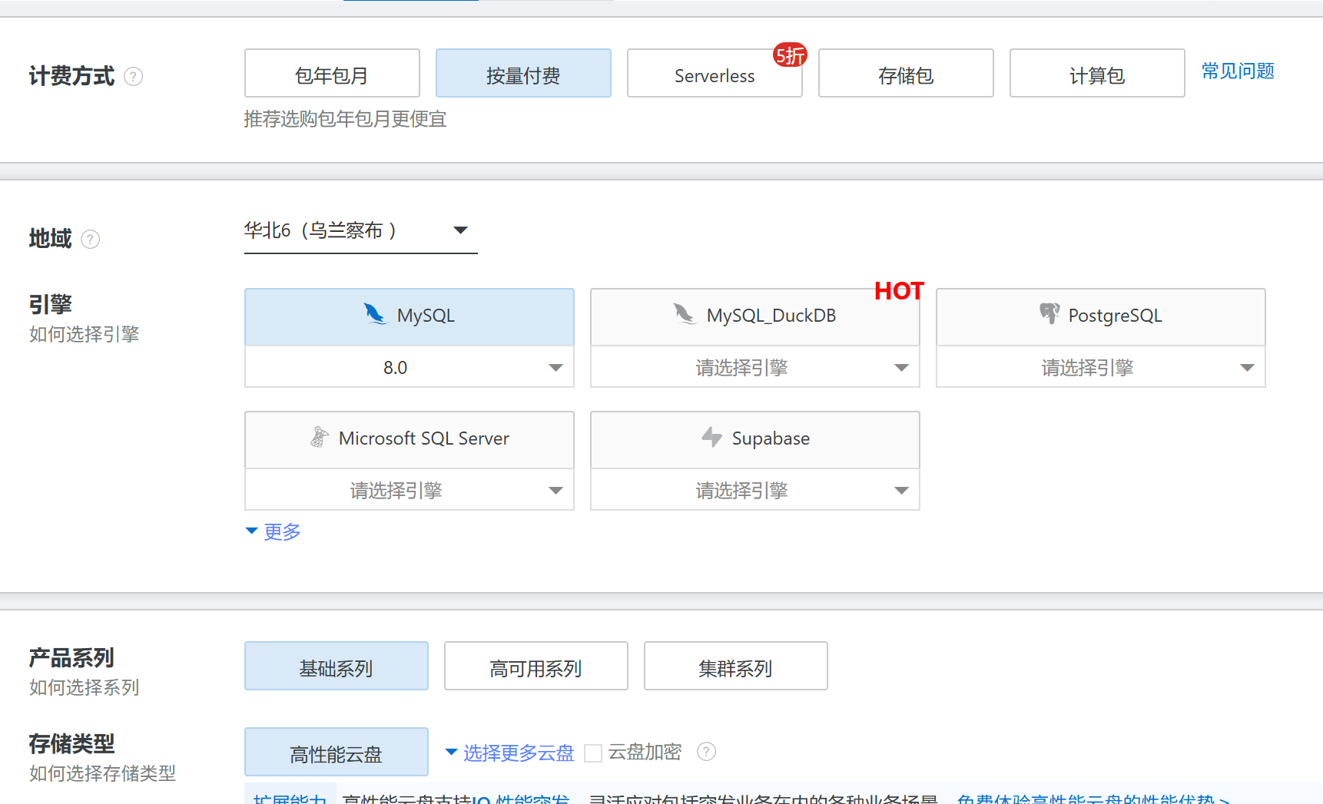
Task: Open PostgreSQL 请选择引擎 version dropdown
Action: point(1101,368)
